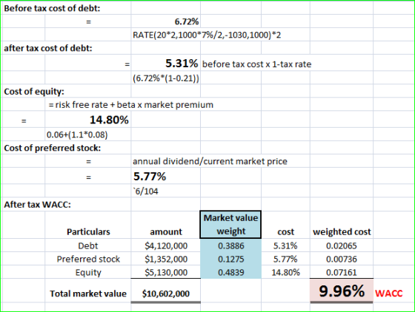The width and height of the screenshot is (415, 312).
Task: Select the Market value weight header cell
Action: pyautogui.click(x=230, y=225)
